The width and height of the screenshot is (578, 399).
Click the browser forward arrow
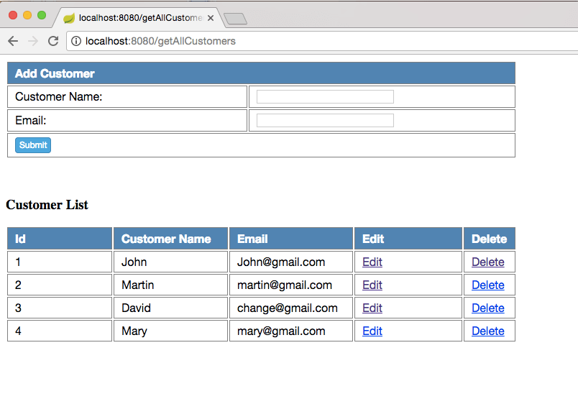click(33, 41)
